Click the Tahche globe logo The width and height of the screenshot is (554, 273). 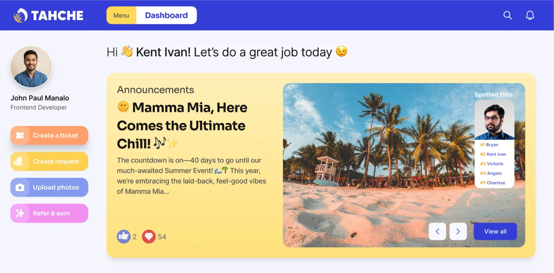(x=21, y=15)
